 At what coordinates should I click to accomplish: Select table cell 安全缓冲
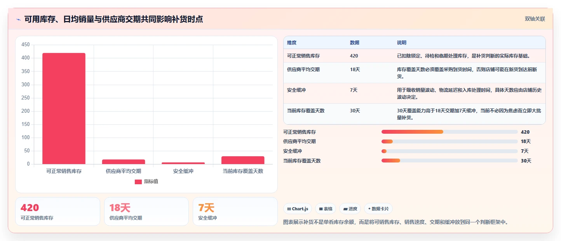296,90
